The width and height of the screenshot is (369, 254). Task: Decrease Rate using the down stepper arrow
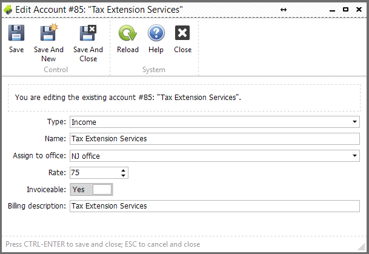click(x=123, y=176)
